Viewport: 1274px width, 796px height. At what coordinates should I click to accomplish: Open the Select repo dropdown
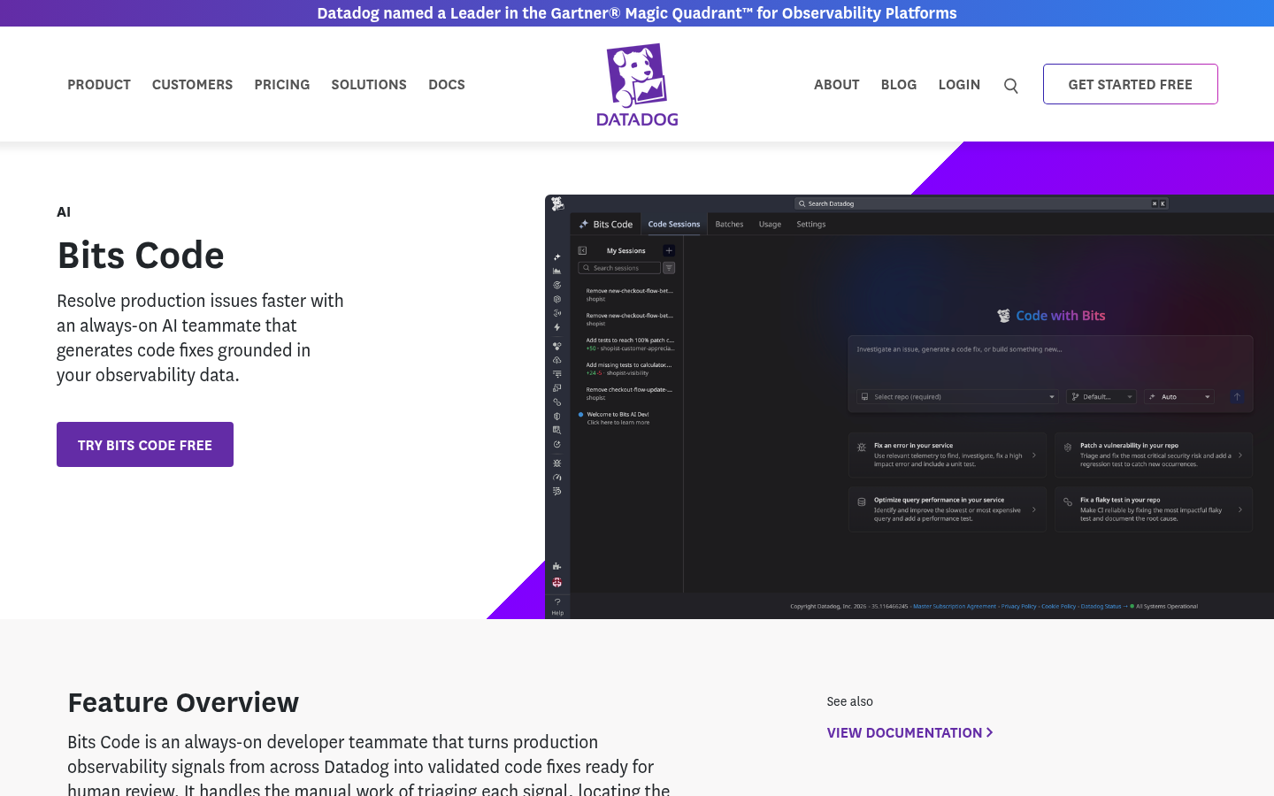(x=957, y=397)
